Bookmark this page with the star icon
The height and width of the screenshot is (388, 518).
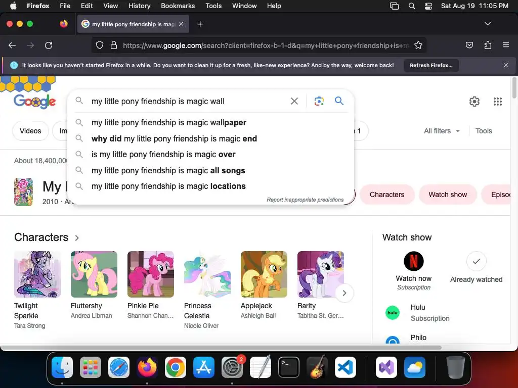418,45
